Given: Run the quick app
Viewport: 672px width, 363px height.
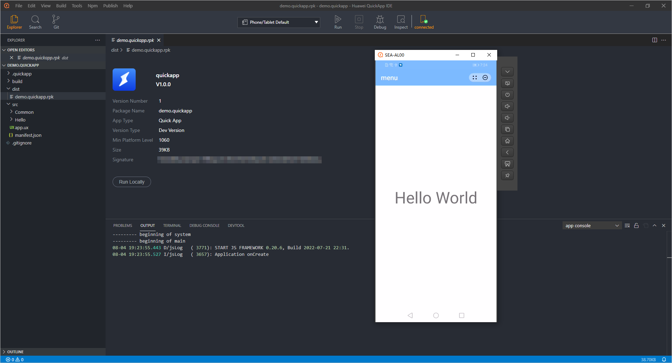Looking at the screenshot, I should point(338,22).
